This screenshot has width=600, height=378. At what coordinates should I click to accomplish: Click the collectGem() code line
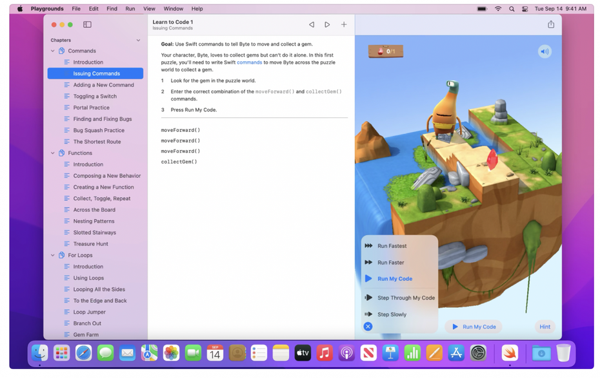pos(179,162)
